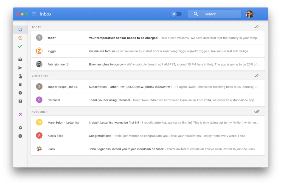Screen dimensions: 281x186
Task: Open the 'Boxy launches tomorrow' thread
Action: (148, 64)
